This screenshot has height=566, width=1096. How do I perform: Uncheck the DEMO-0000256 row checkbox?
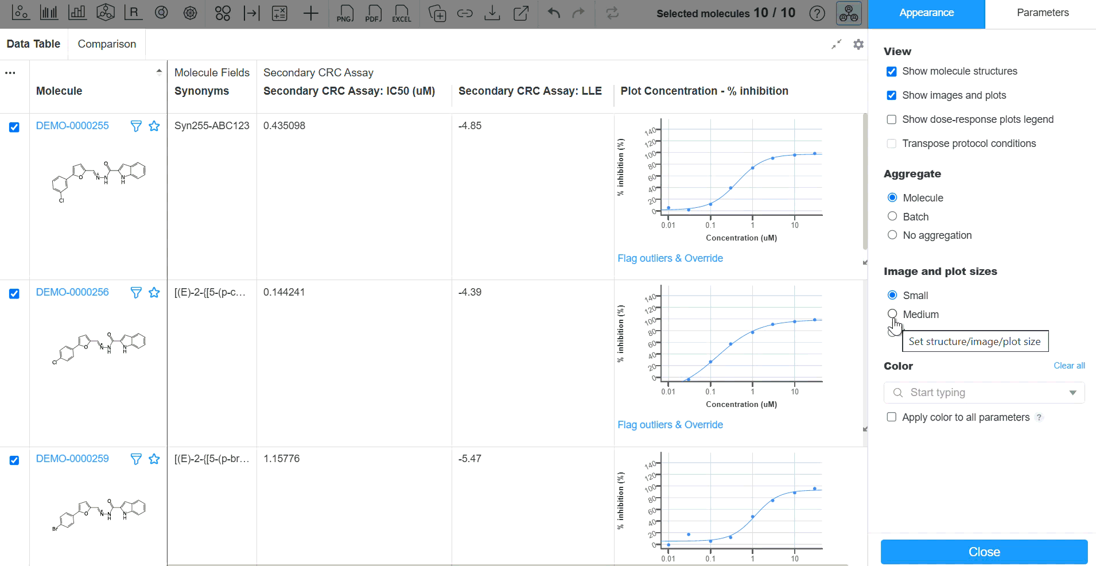coord(14,294)
